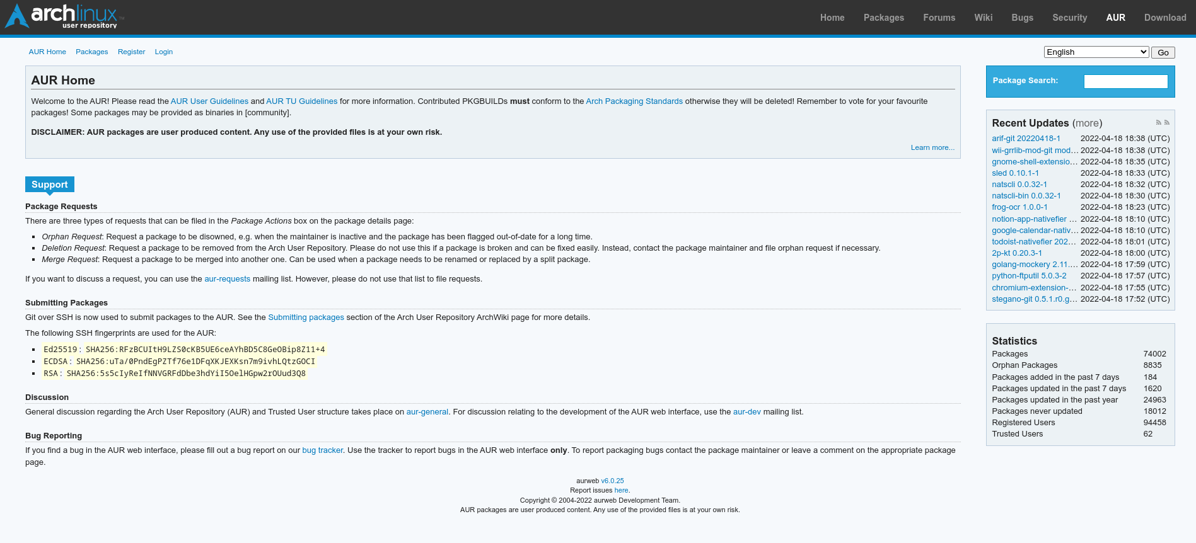1196x543 pixels.
Task: Open the Login link
Action: [x=163, y=52]
